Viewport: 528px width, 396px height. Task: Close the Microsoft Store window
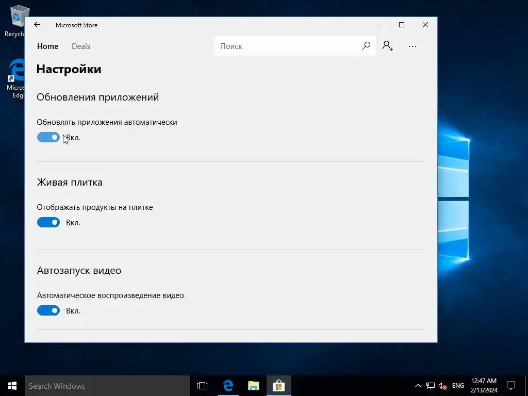pyautogui.click(x=425, y=25)
